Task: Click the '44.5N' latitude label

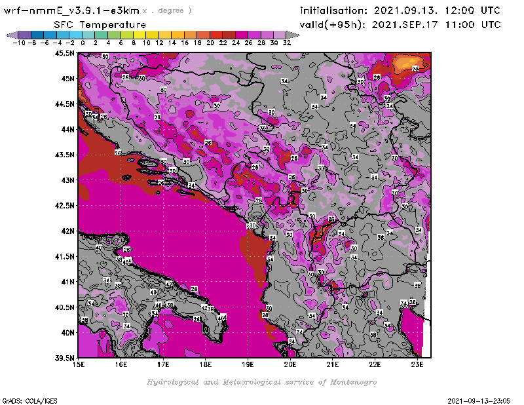Action: pos(64,104)
